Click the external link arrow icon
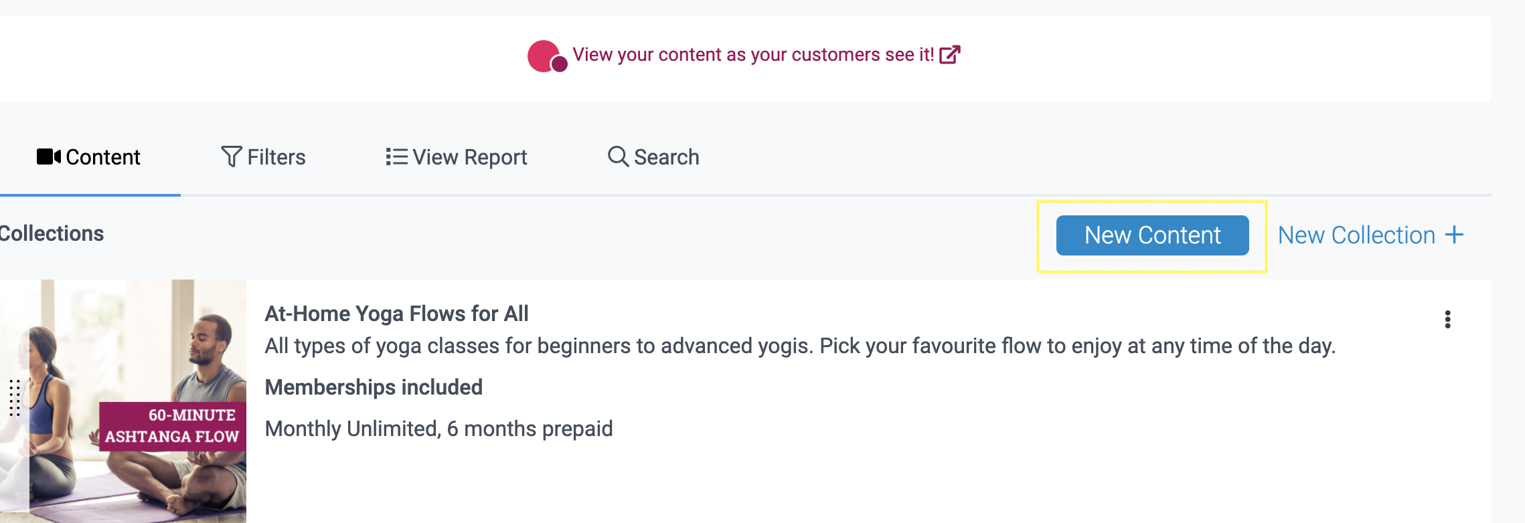Screen dimensions: 1525x523 (950, 55)
